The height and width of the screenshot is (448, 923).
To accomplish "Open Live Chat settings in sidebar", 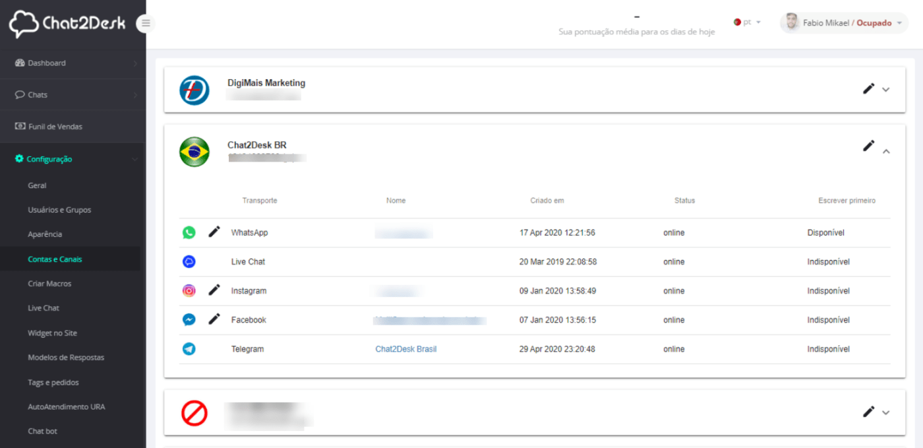I will click(x=44, y=308).
